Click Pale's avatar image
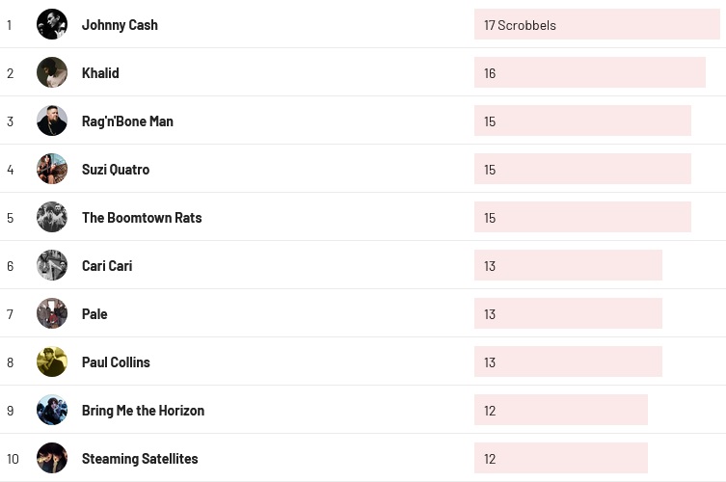726x482 pixels. pos(52,313)
